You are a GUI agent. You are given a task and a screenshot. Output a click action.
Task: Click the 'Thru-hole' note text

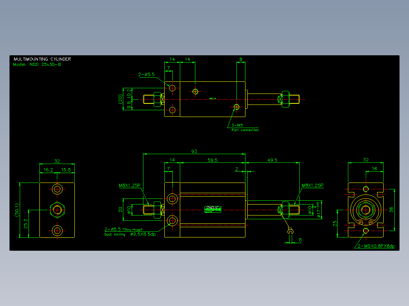click(133, 230)
